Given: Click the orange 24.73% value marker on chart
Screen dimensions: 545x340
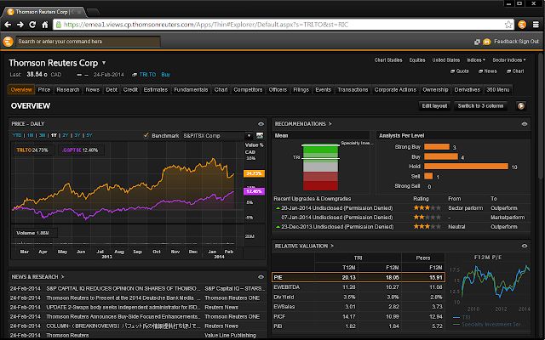Looking at the screenshot, I should pos(254,173).
